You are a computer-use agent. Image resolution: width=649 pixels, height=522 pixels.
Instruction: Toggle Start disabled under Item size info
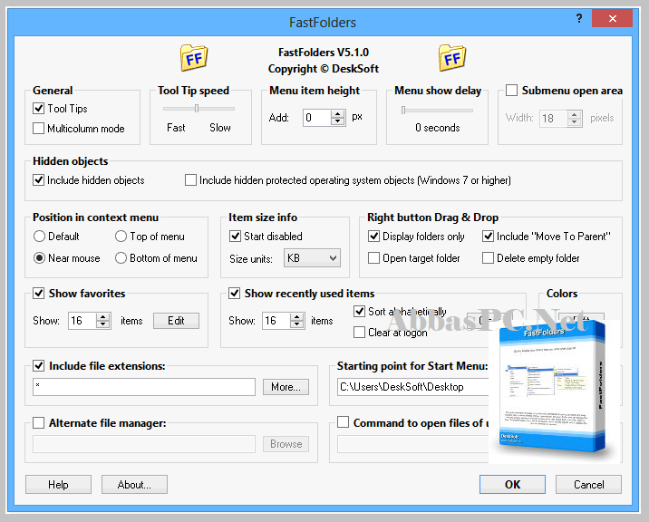coord(235,237)
